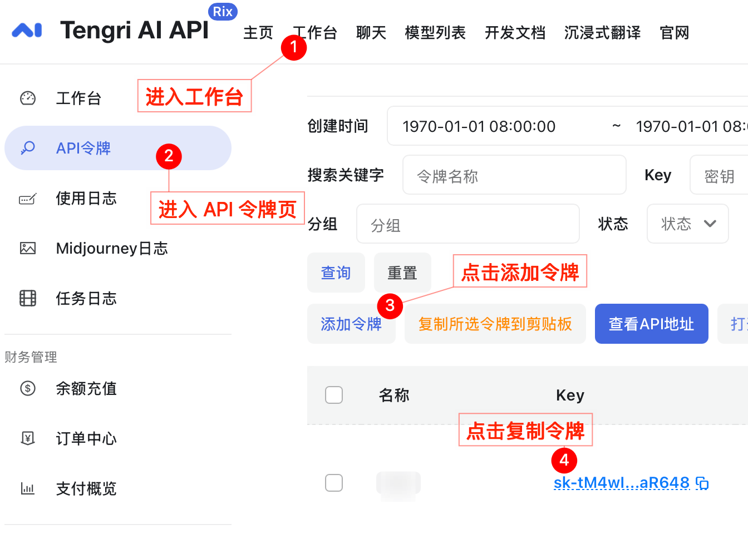Open the 状态 status dropdown

pyautogui.click(x=688, y=224)
